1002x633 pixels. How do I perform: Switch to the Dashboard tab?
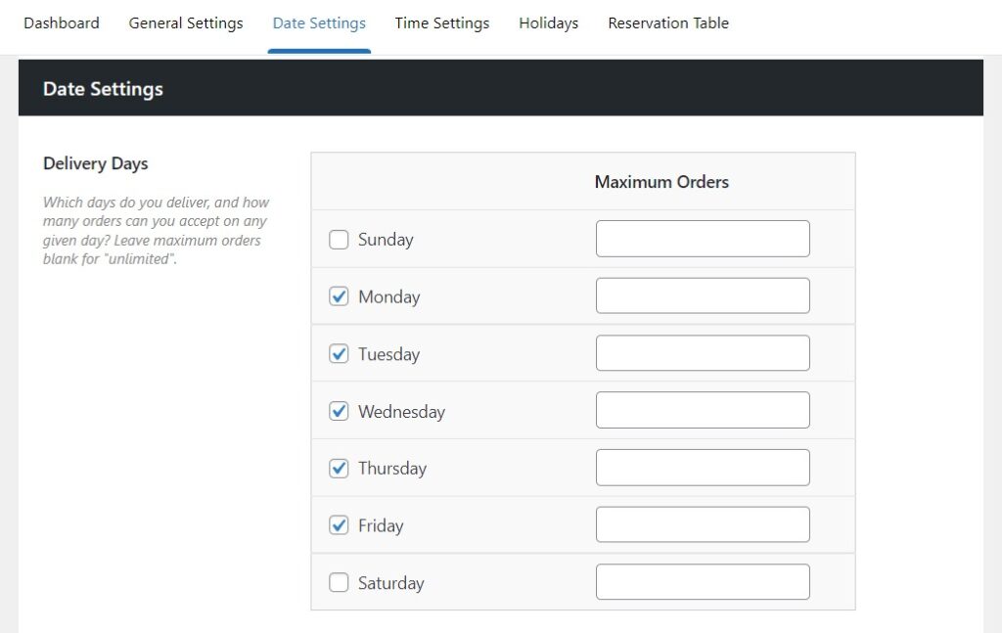[61, 23]
